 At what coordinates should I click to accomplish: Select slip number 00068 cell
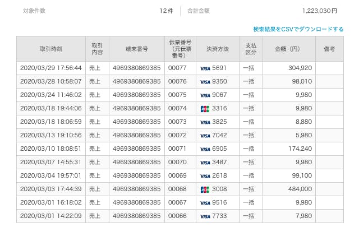(x=177, y=189)
